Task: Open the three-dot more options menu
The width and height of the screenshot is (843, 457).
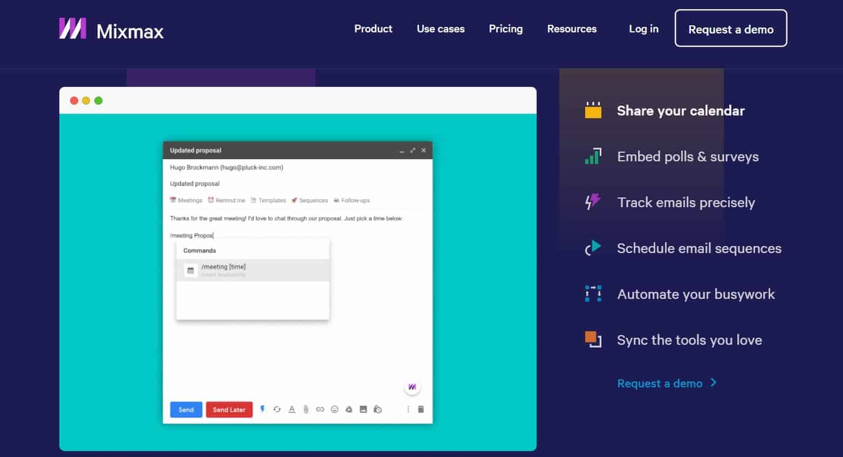Action: [408, 410]
